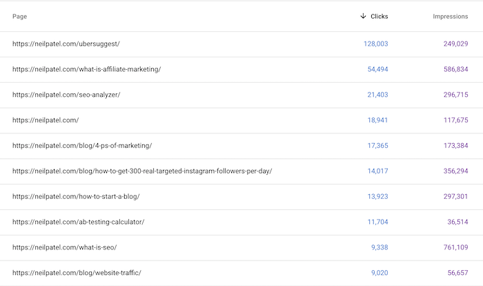Click the 761,109 impressions value
The height and width of the screenshot is (286, 483).
[456, 247]
